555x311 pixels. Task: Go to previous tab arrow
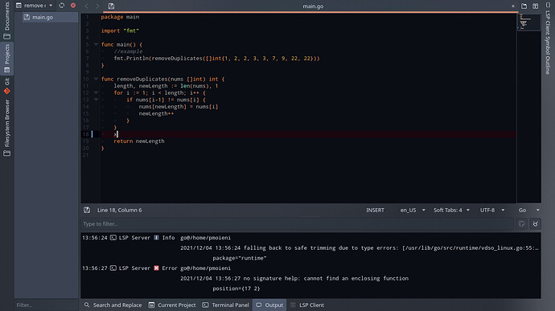pyautogui.click(x=86, y=6)
